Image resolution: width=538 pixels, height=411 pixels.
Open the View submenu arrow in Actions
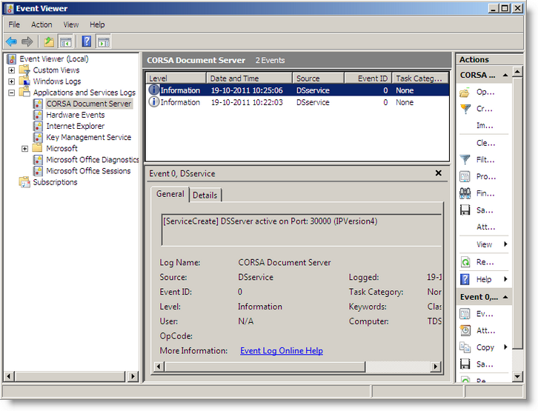505,244
